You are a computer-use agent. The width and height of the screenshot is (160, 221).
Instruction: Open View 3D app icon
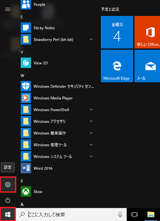click(x=26, y=63)
